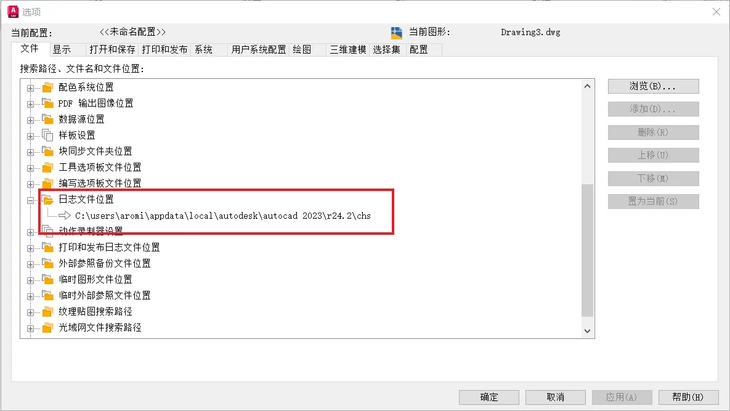Expand the 纹理贴图搜索路径 node
This screenshot has height=411, width=730.
tap(30, 313)
